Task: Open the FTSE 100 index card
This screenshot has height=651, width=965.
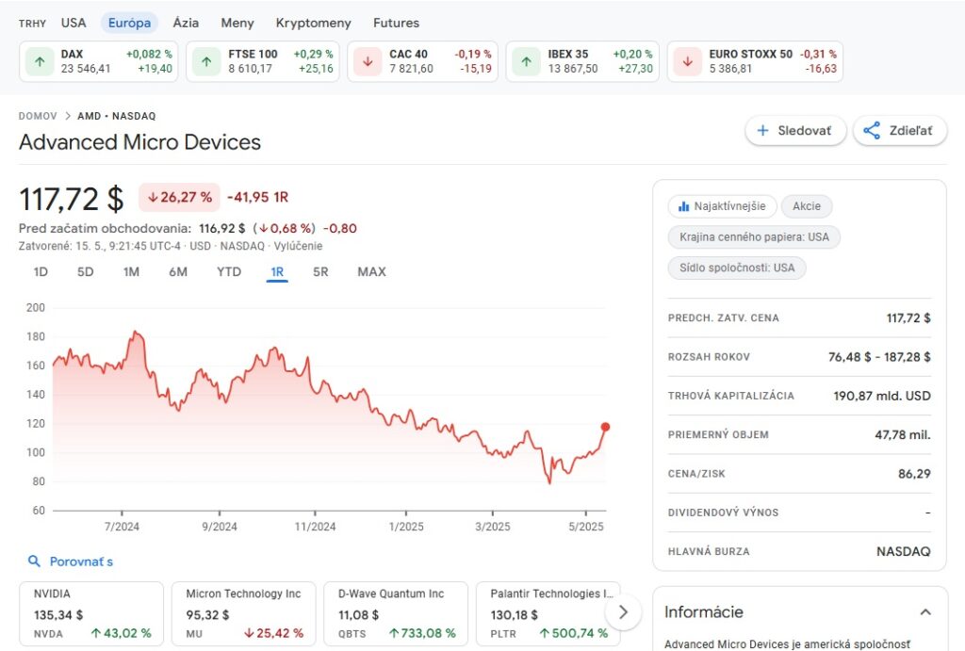Action: [263, 61]
